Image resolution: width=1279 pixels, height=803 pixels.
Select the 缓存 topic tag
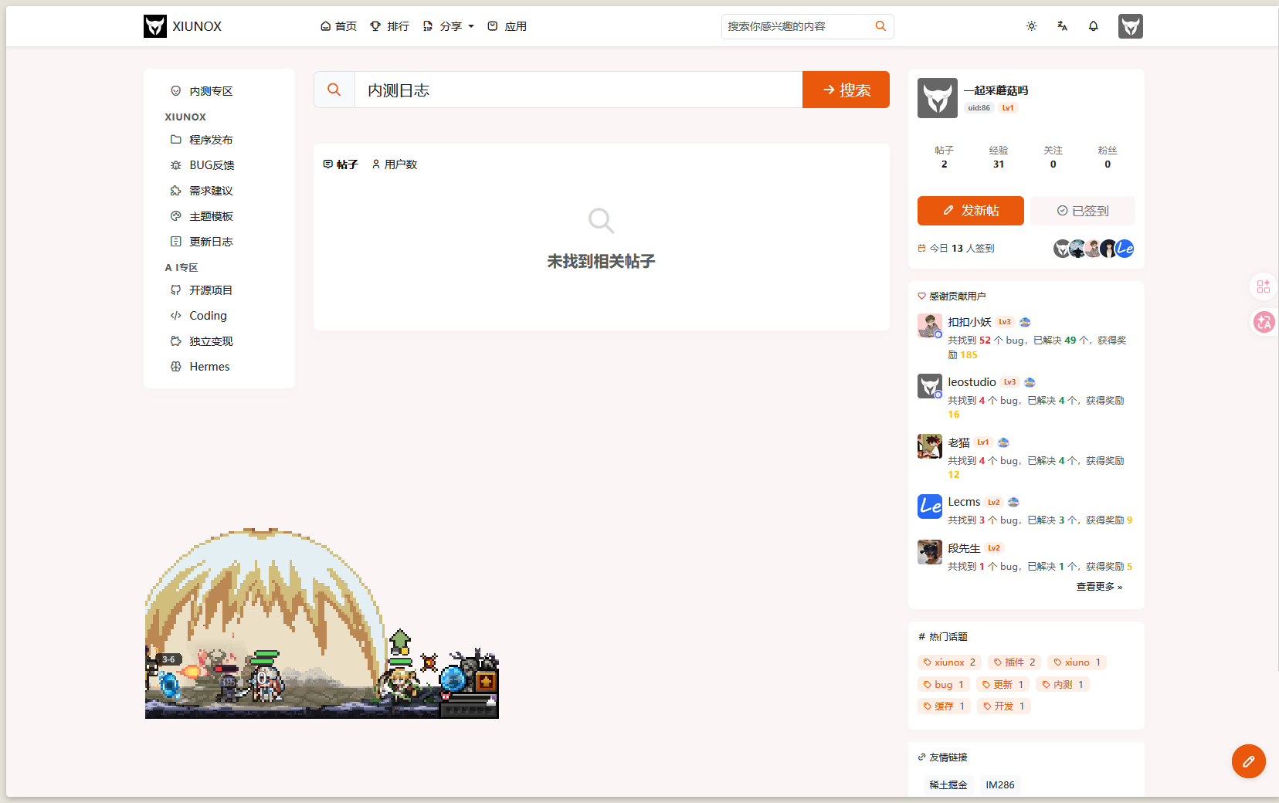click(x=944, y=706)
